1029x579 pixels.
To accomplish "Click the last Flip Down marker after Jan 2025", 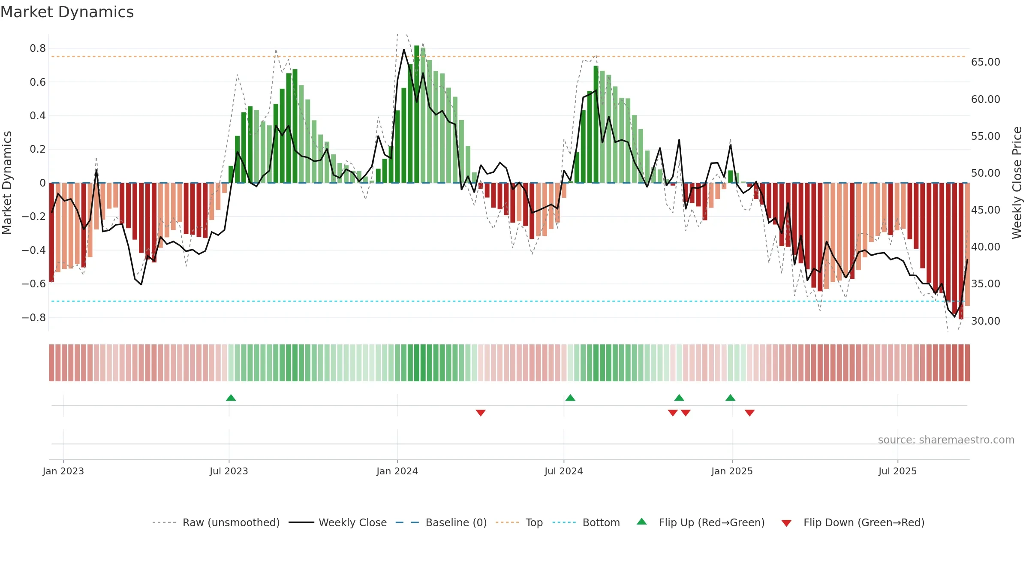I will (x=749, y=413).
